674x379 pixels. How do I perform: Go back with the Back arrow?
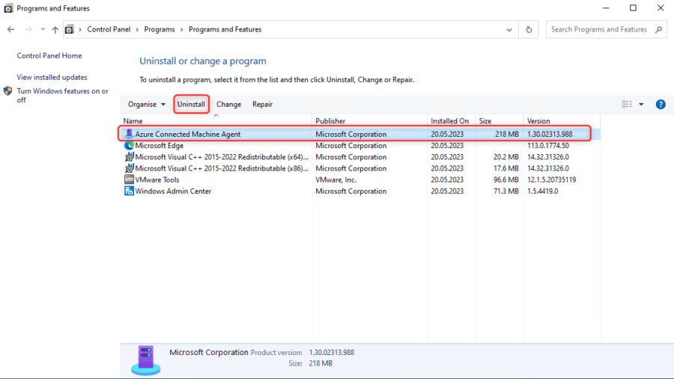tap(10, 29)
